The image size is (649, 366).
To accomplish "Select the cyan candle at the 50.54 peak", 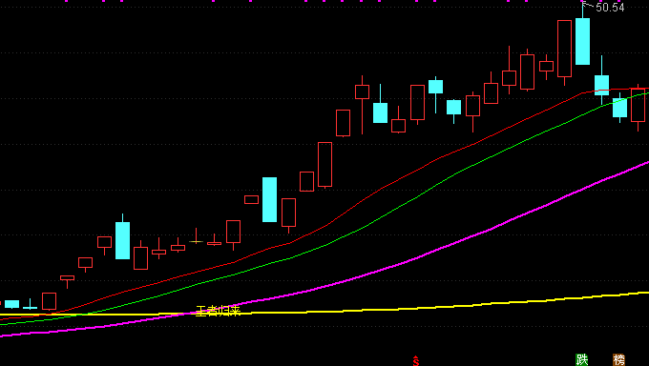I will point(582,41).
